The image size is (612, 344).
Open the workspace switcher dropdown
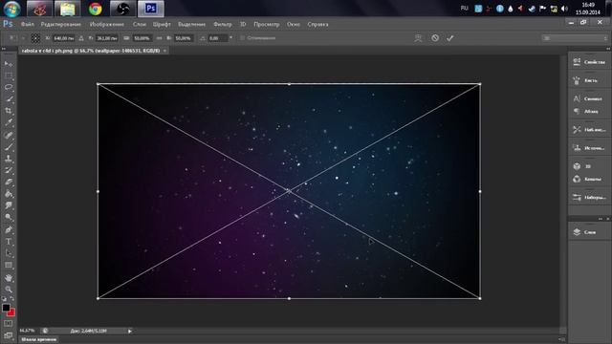(x=575, y=38)
